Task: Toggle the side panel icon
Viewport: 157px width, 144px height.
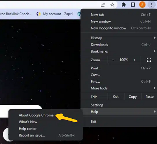Action: pyautogui.click(x=133, y=5)
